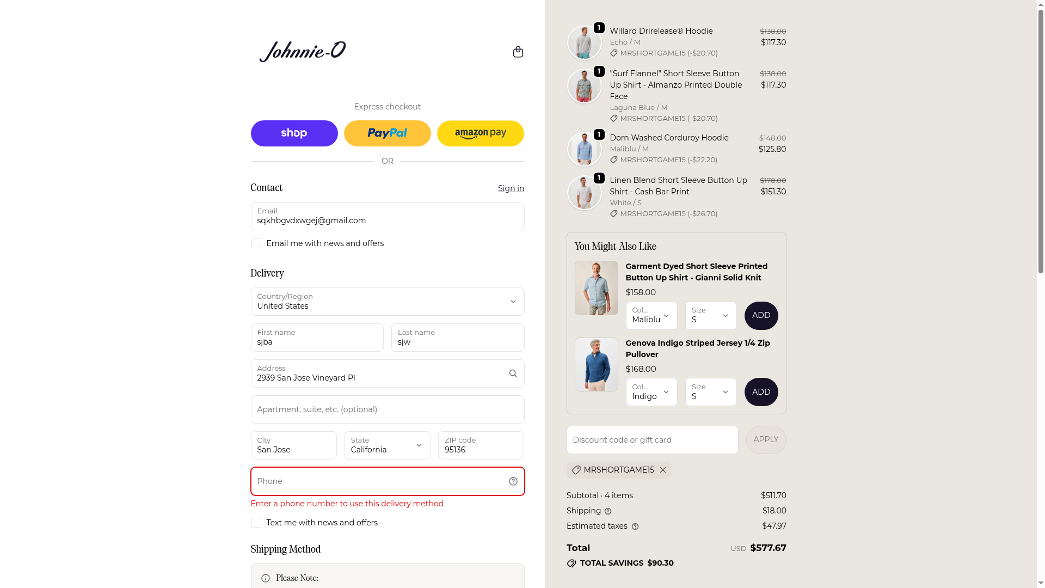Add the Garment Dyed Shirt to order

pos(761,316)
